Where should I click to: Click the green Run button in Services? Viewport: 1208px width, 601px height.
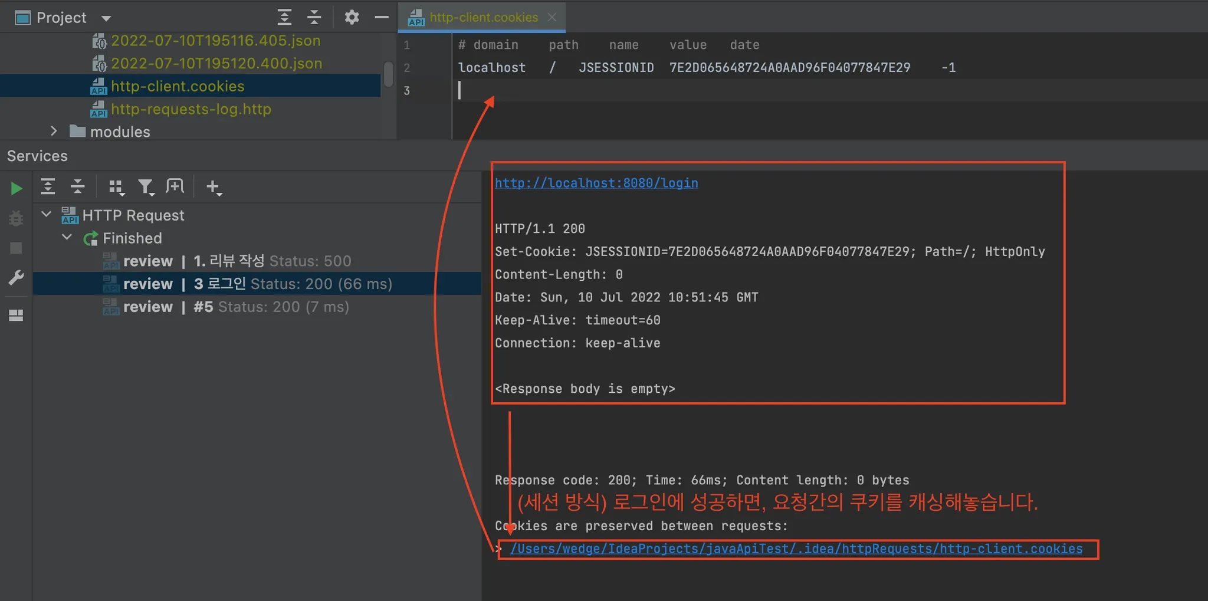click(x=17, y=189)
